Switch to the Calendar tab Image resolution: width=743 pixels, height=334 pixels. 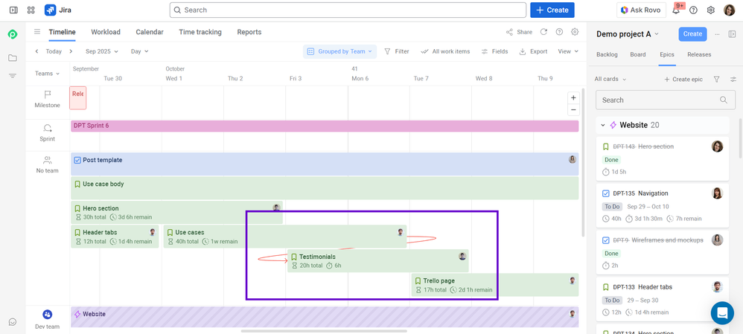point(150,32)
